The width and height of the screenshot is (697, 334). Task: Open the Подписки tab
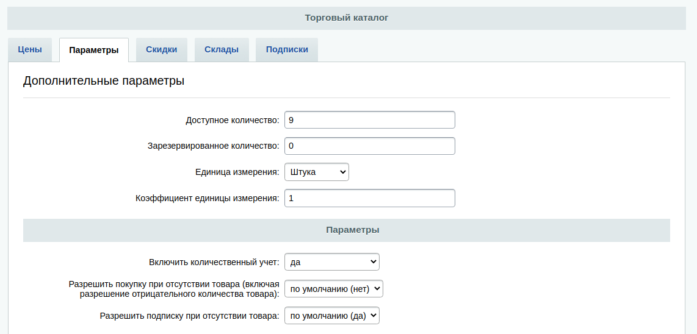[287, 50]
